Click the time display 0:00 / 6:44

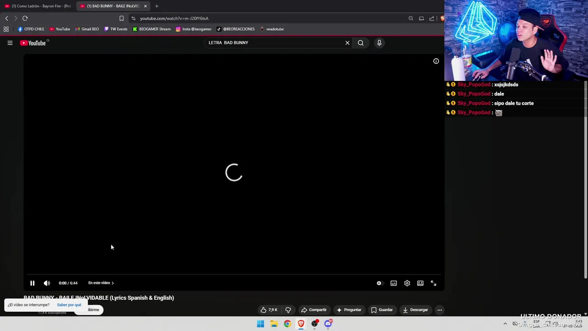[68, 283]
